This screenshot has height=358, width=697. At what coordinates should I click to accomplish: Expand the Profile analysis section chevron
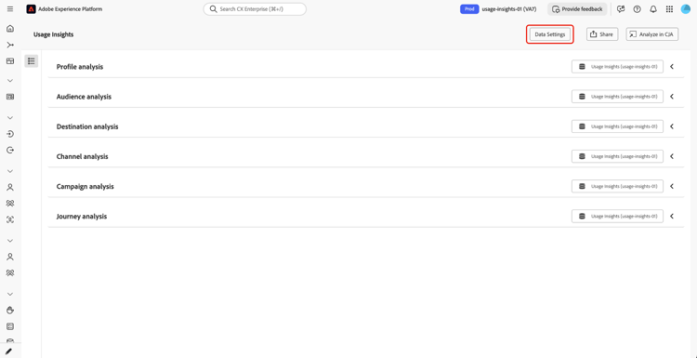click(x=672, y=67)
